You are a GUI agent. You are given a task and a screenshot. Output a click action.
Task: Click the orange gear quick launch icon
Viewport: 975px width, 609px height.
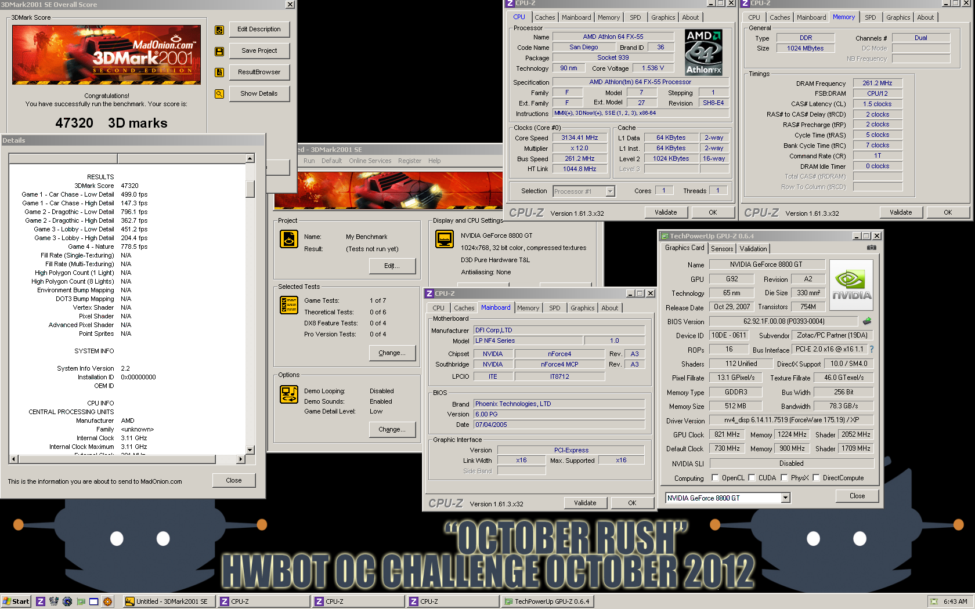[107, 601]
